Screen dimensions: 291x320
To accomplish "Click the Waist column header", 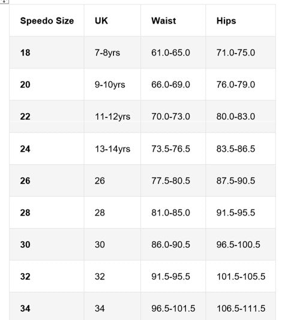I will [x=173, y=20].
